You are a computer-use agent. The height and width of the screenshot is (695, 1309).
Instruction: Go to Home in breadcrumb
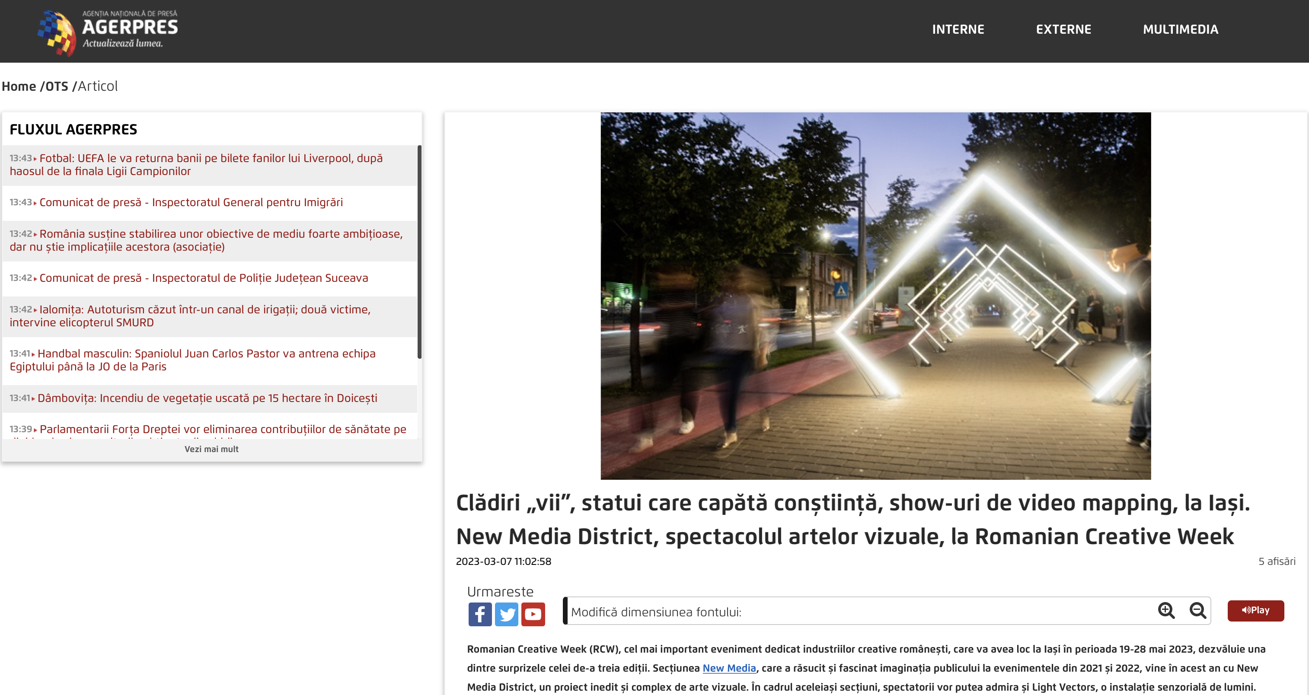click(19, 86)
